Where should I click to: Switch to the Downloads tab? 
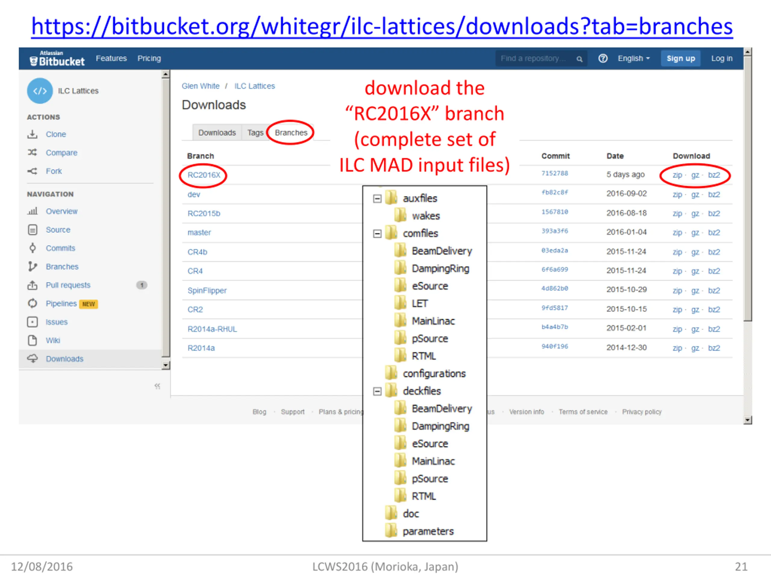click(217, 133)
